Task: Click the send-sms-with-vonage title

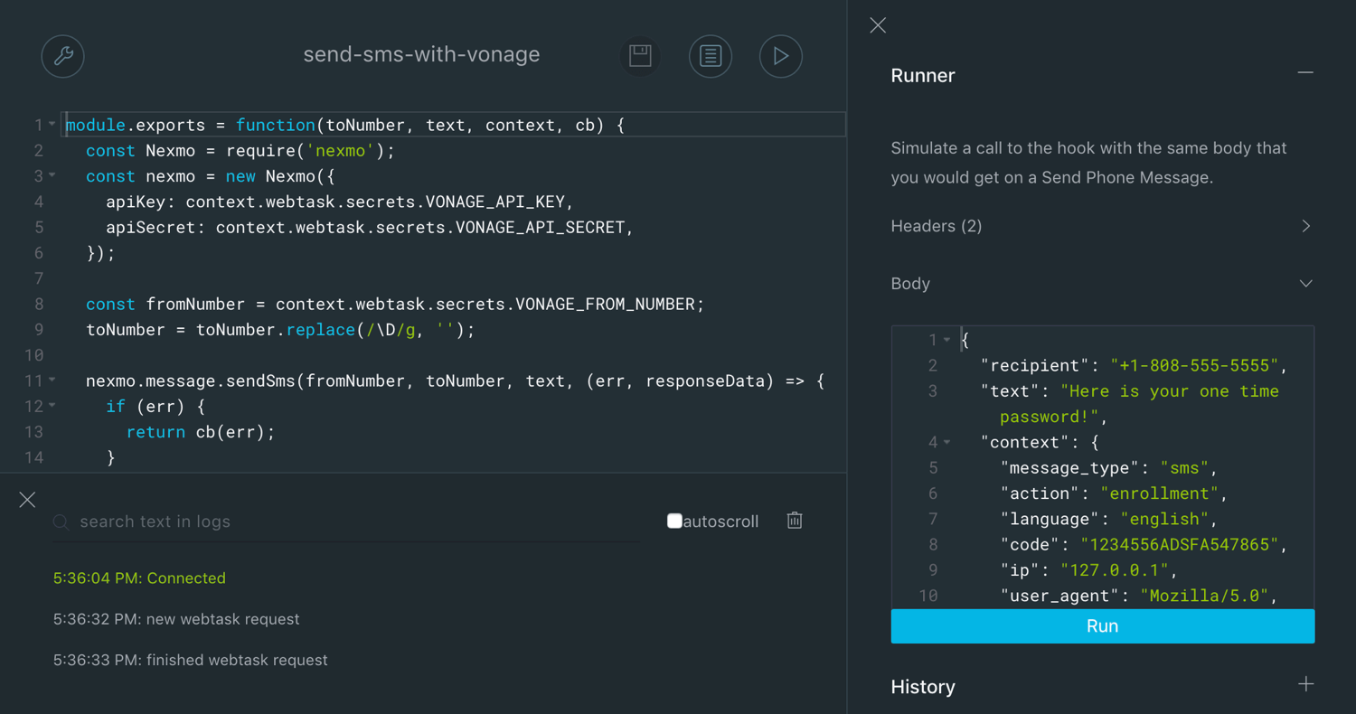Action: (421, 54)
